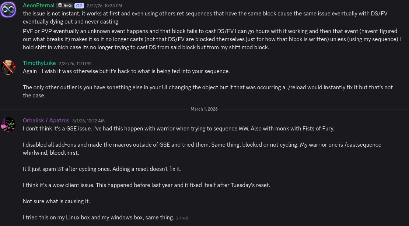Click the OP badge beside AeonEternal

[79, 6]
